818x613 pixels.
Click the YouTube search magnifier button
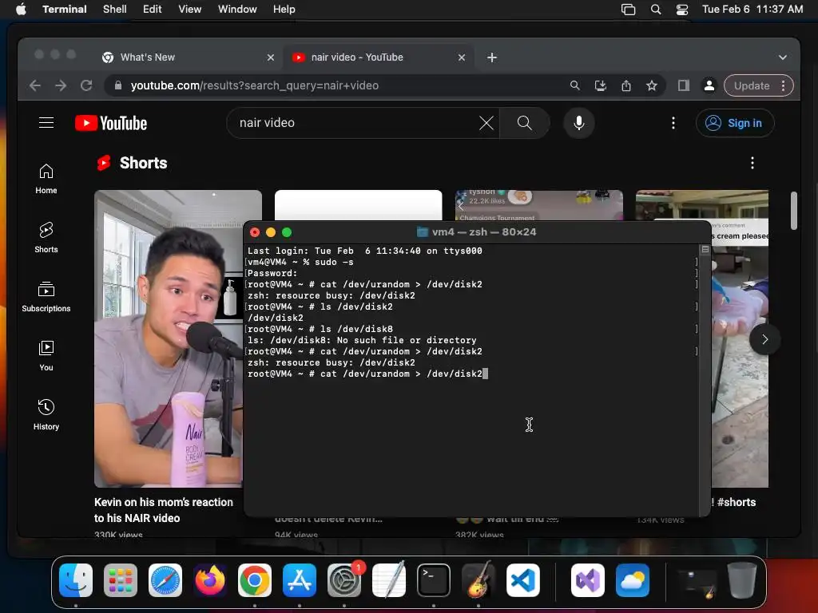coord(524,123)
